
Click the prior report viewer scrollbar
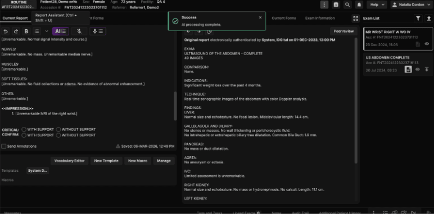[x=356, y=100]
